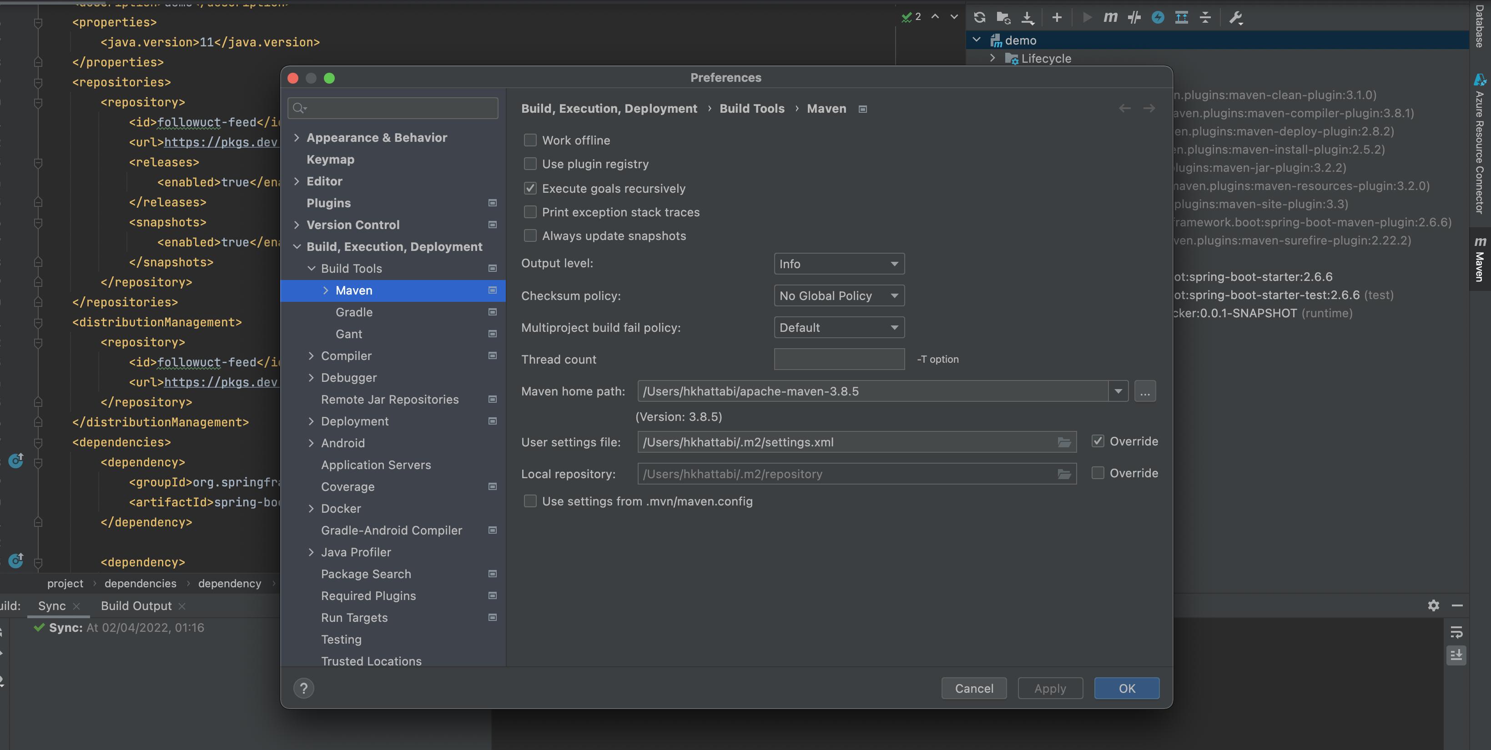This screenshot has height=750, width=1491.
Task: Toggle Skip Tests Mode lightning icon
Action: click(1158, 17)
